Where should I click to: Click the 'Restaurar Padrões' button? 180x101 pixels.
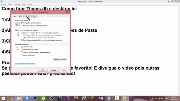click(60, 60)
